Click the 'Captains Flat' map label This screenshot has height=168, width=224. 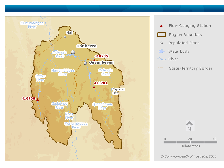tap(119, 91)
